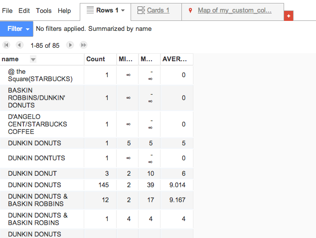The height and width of the screenshot is (238, 316).
Task: Click average value 9.167
Action: click(x=177, y=200)
